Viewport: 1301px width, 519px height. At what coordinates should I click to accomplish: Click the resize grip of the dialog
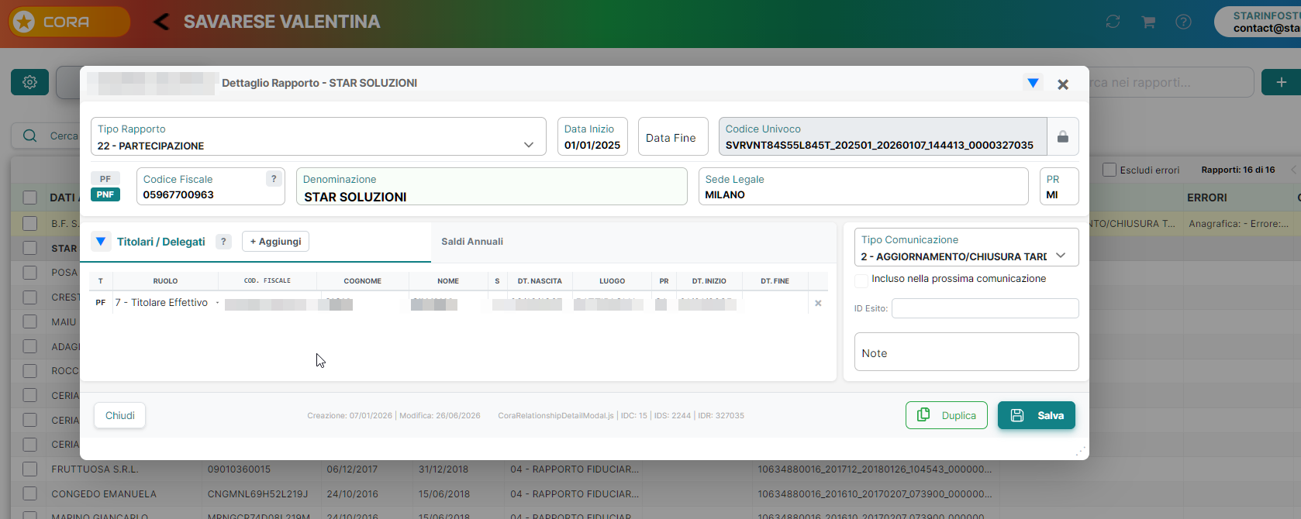click(x=1081, y=452)
